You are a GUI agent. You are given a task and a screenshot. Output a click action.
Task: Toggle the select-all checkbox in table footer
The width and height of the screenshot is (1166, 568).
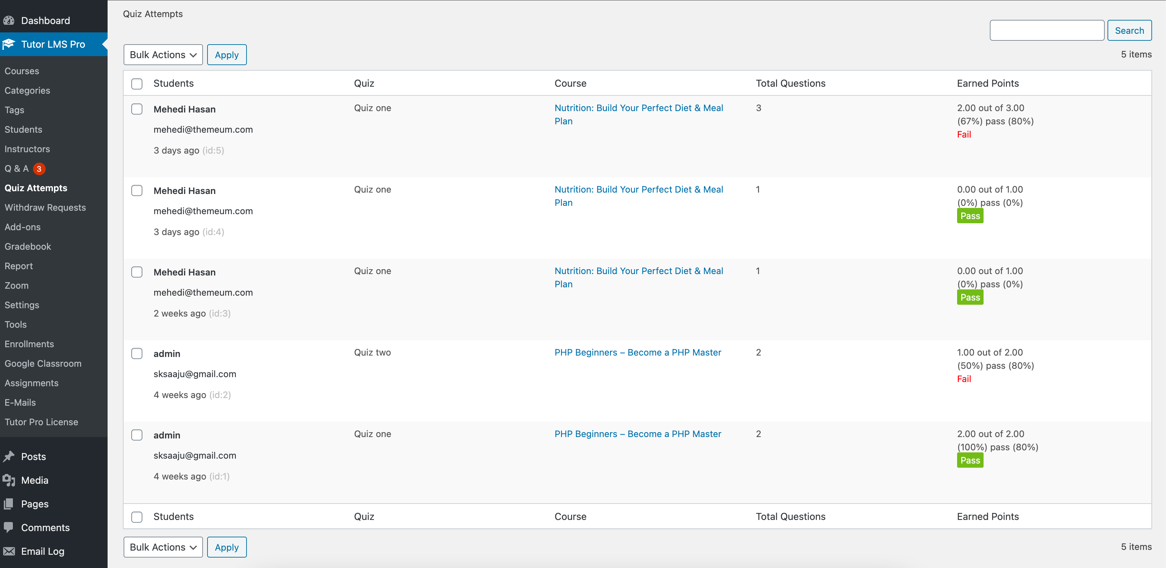click(x=137, y=517)
